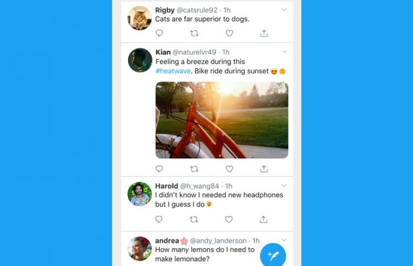Open dropdown arrow on Rigby's tweet
The image size is (413, 266).
point(284,9)
